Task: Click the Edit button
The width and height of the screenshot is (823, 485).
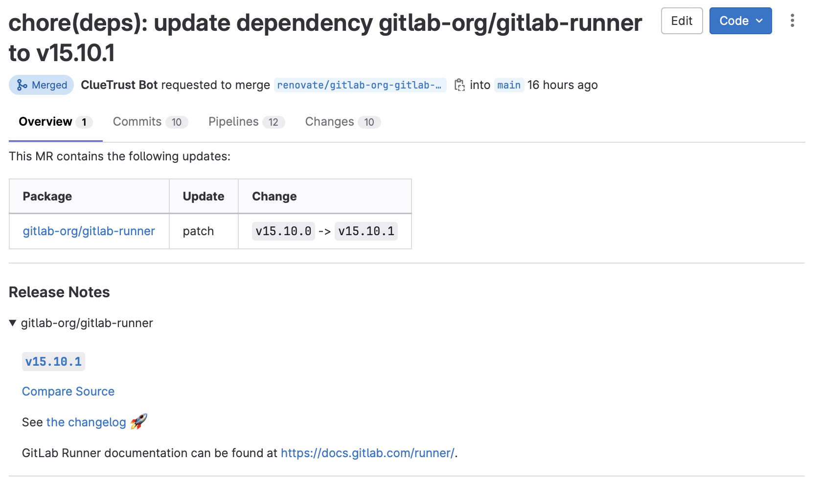Action: point(682,21)
